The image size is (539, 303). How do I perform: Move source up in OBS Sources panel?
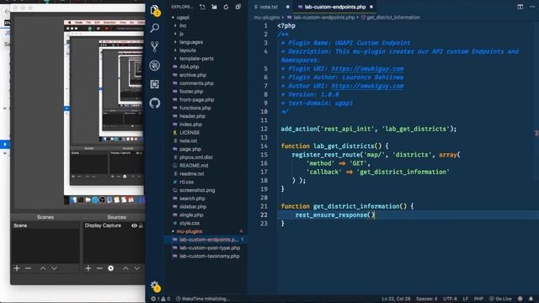[x=125, y=268]
